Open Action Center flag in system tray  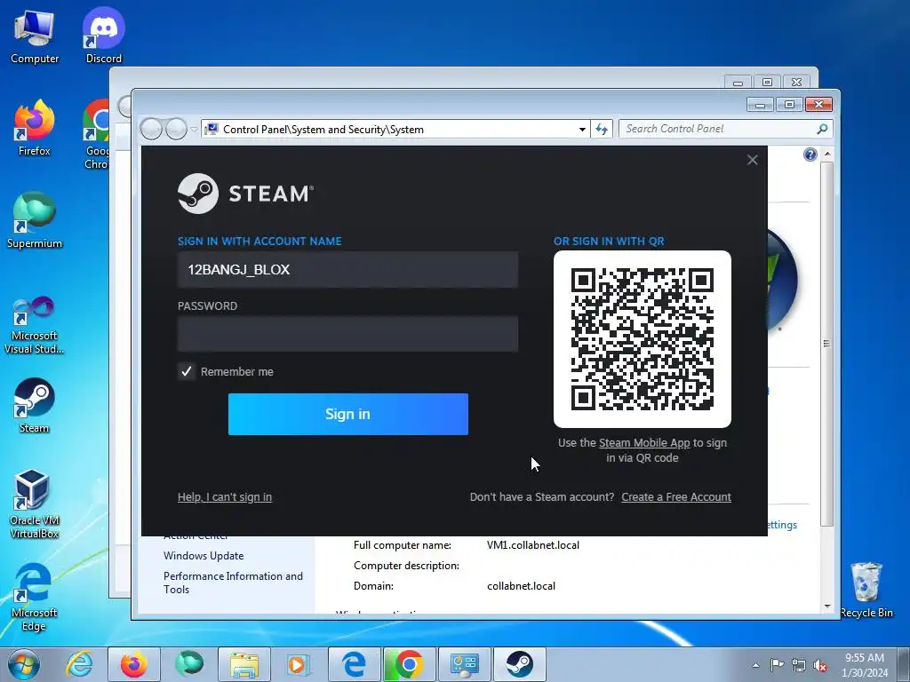click(777, 665)
